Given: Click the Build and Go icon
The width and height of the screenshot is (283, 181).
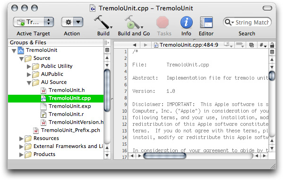Looking at the screenshot, I should coord(133,23).
